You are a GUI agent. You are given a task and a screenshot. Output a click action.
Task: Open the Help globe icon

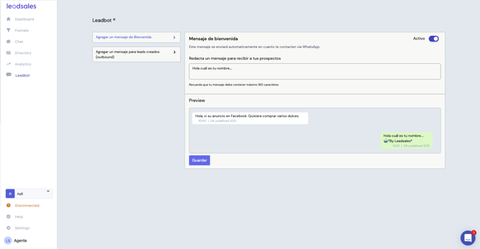pos(8,217)
